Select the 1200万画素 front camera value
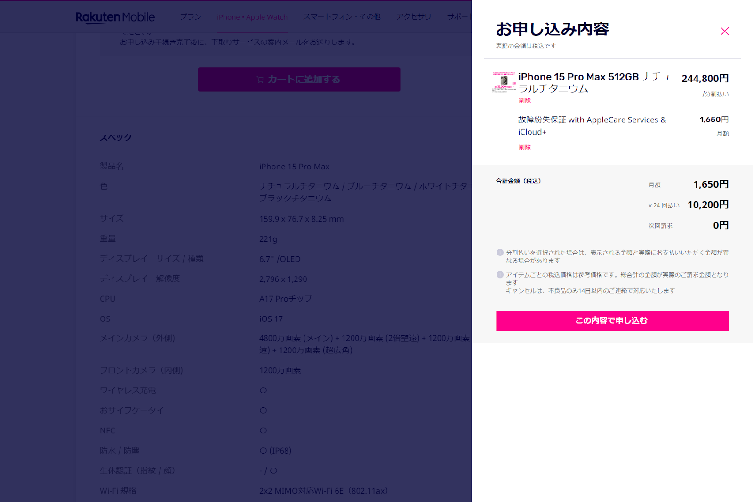This screenshot has width=753, height=502. (x=280, y=370)
